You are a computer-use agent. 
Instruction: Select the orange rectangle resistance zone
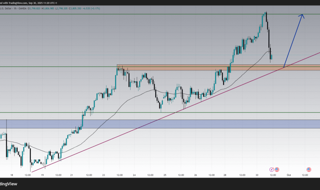click(218, 67)
